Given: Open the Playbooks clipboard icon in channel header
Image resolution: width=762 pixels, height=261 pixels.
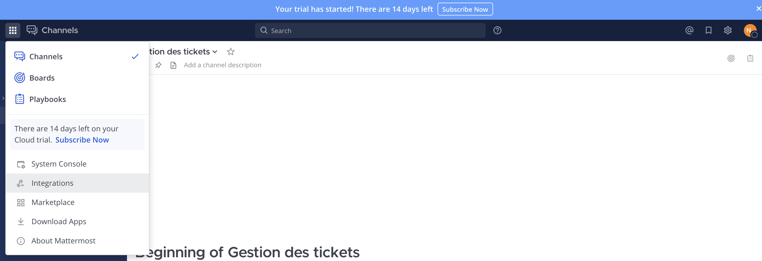Looking at the screenshot, I should click(x=751, y=58).
